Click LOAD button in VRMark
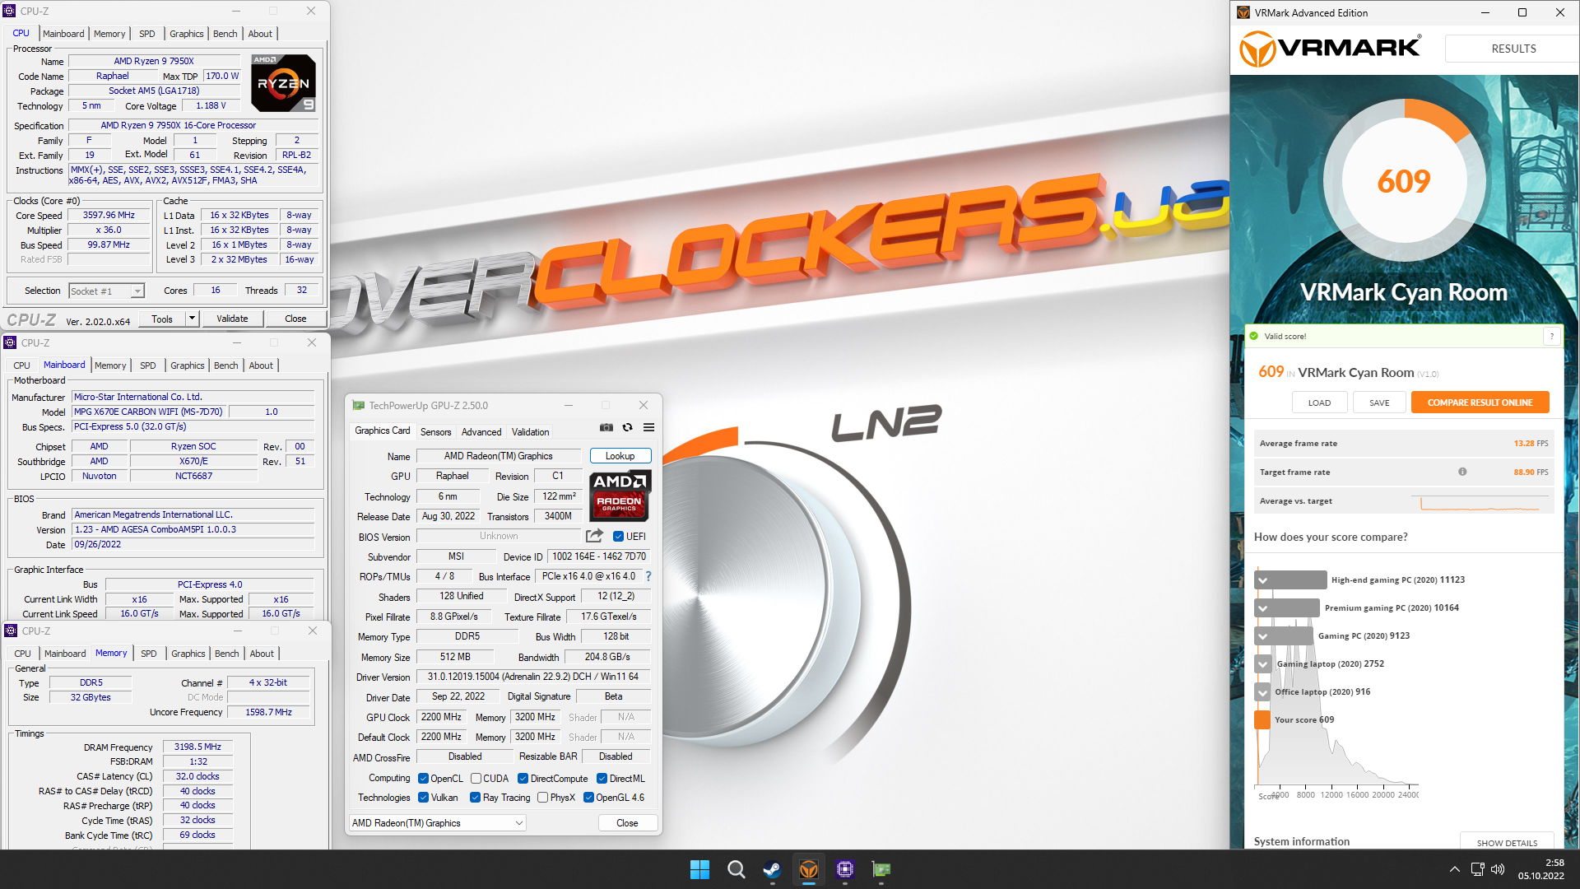The image size is (1580, 889). pyautogui.click(x=1319, y=403)
